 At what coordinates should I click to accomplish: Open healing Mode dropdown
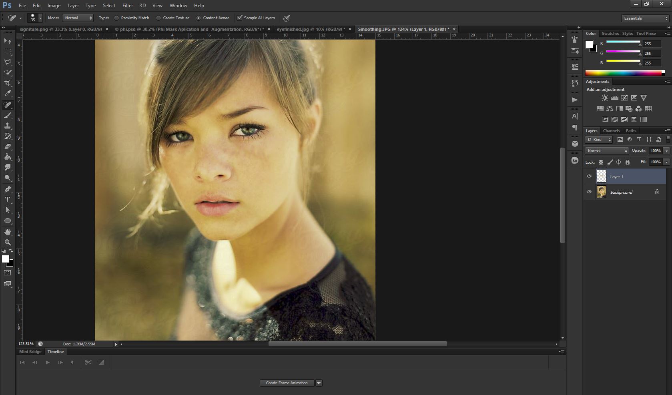[78, 18]
